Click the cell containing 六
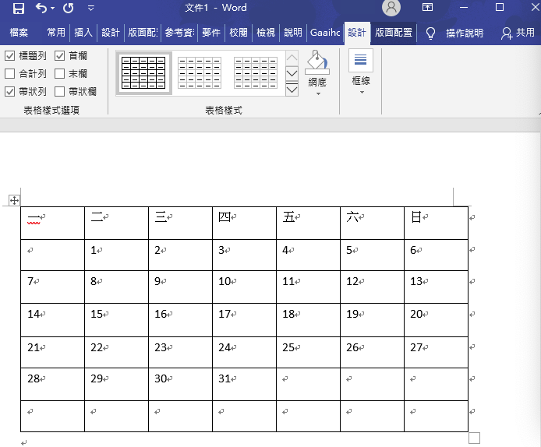This screenshot has height=447, width=541. [x=372, y=223]
